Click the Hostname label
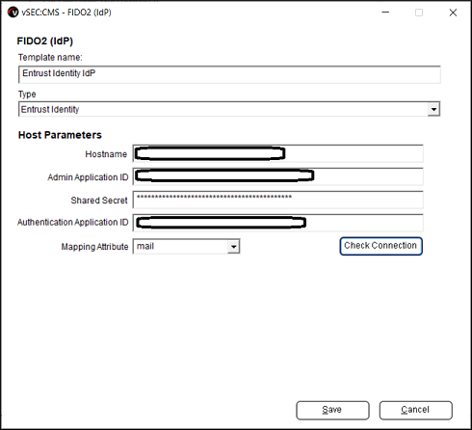Image resolution: width=472 pixels, height=430 pixels. click(106, 154)
